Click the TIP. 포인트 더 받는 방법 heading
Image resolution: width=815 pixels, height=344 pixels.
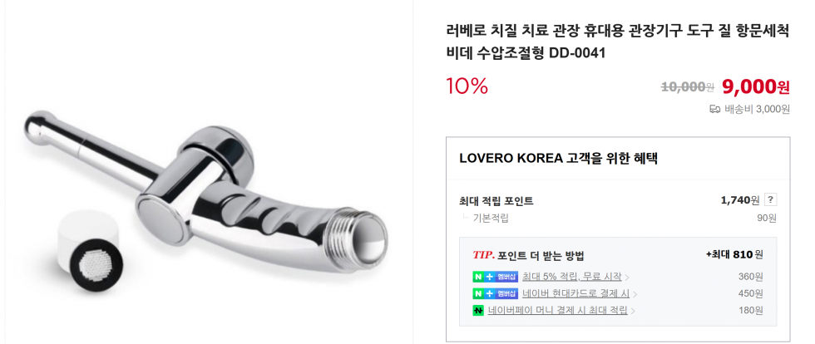click(529, 255)
